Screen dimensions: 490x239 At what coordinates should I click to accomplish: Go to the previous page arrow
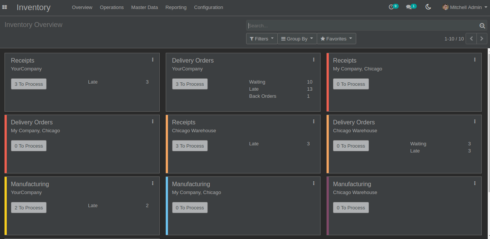point(471,39)
